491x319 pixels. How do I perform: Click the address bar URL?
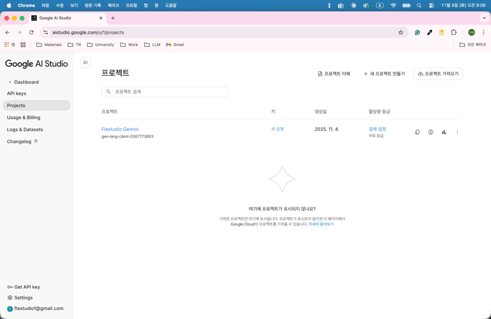(x=88, y=33)
